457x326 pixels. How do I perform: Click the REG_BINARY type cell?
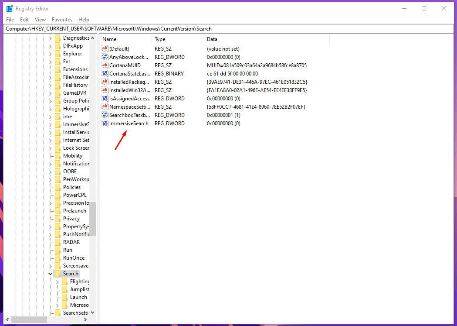169,74
